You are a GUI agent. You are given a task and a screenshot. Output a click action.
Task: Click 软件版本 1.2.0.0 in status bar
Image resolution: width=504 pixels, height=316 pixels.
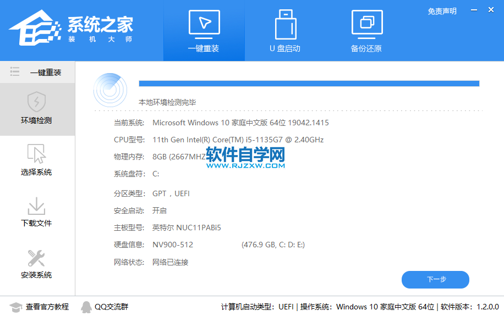point(469,307)
